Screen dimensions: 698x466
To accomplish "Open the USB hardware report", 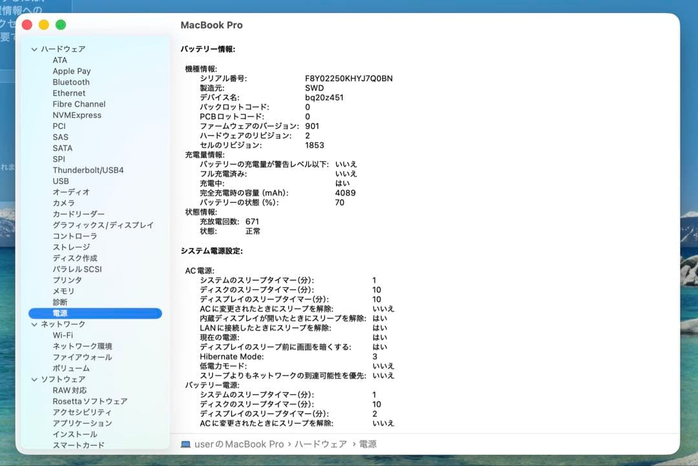I will (x=61, y=181).
